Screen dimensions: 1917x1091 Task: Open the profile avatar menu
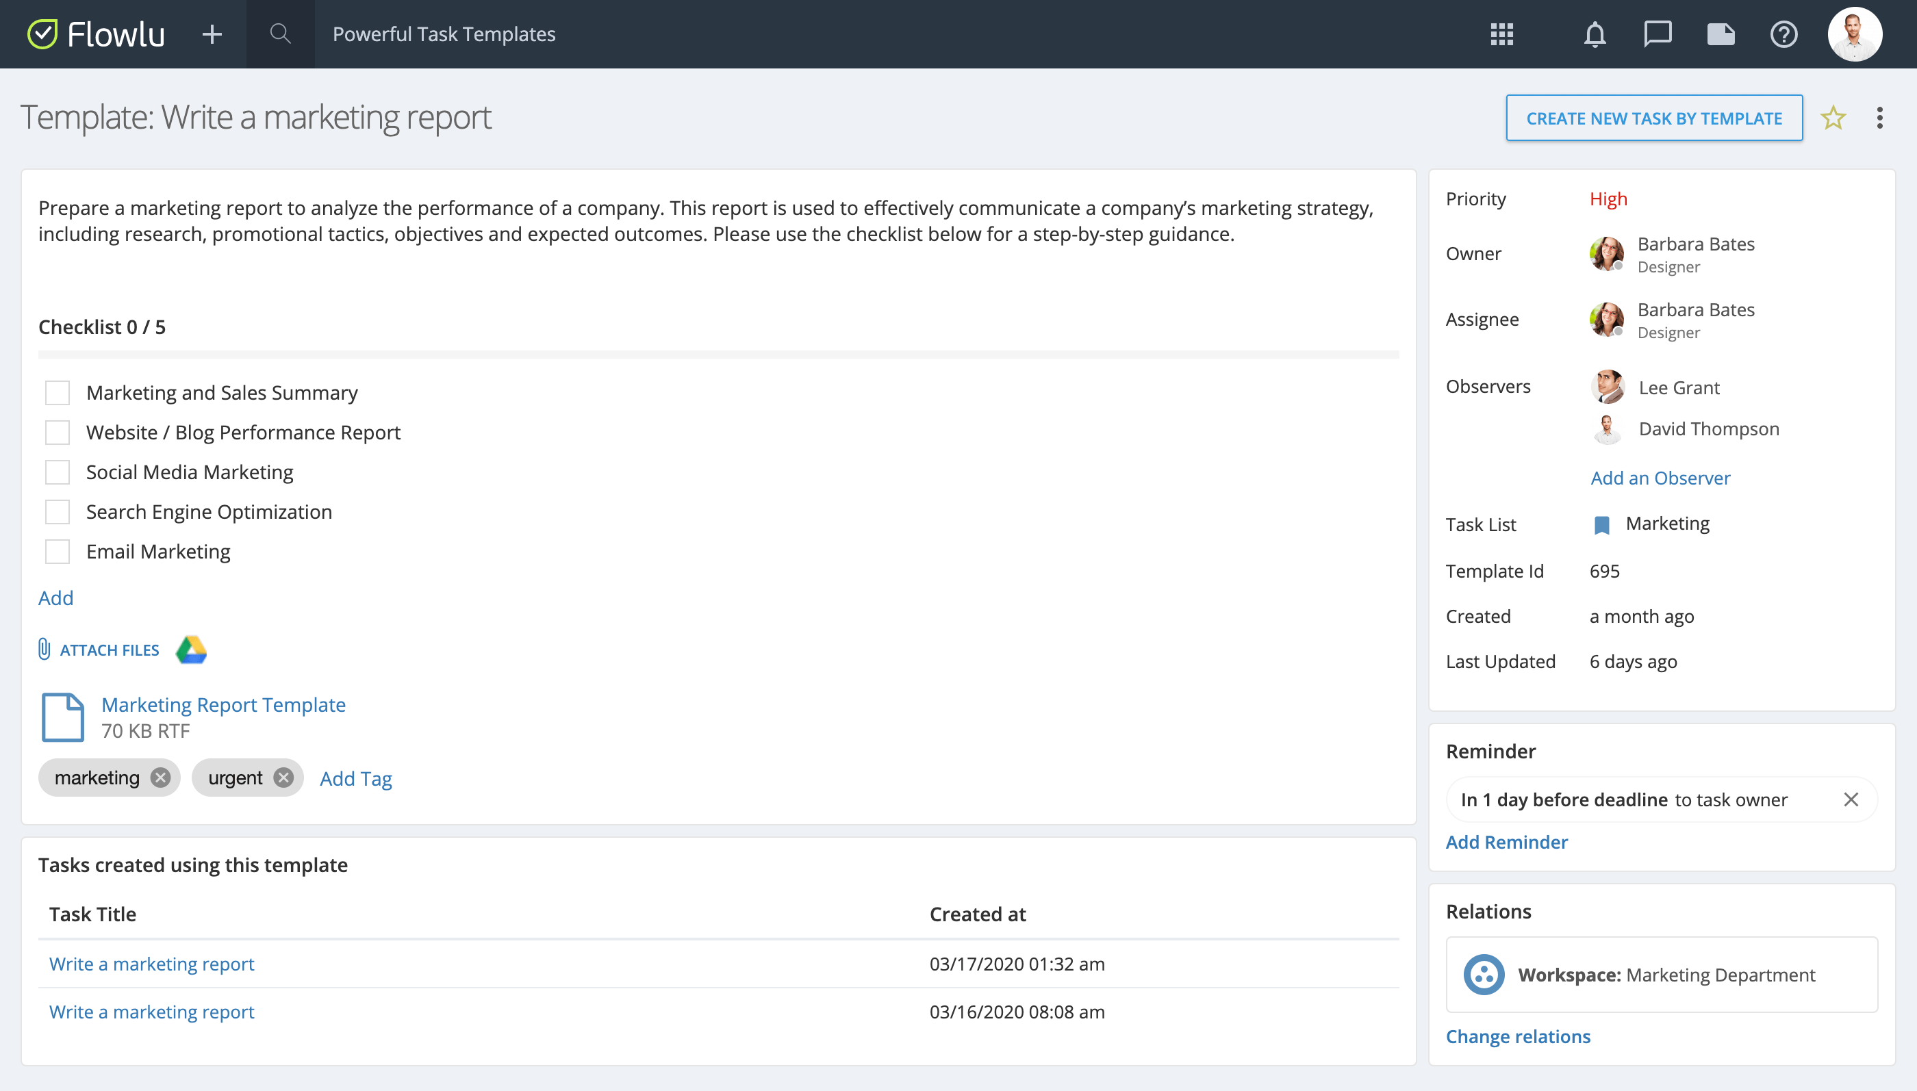(1856, 34)
